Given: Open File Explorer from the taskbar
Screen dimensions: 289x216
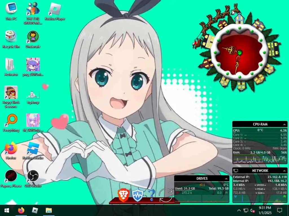Looking at the screenshot, I should click(x=49, y=210).
